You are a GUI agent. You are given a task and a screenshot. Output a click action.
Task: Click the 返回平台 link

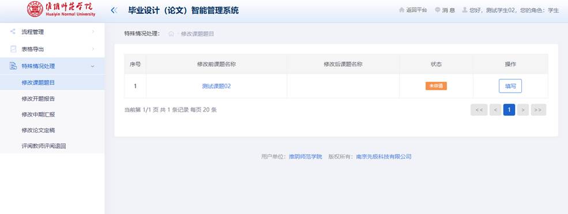tap(416, 10)
